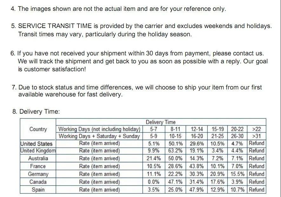Click the Delivery Time table header
The width and height of the screenshot is (281, 197).
pos(161,122)
